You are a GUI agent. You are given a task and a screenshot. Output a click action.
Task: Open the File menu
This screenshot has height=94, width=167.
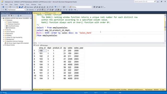click(2, 4)
